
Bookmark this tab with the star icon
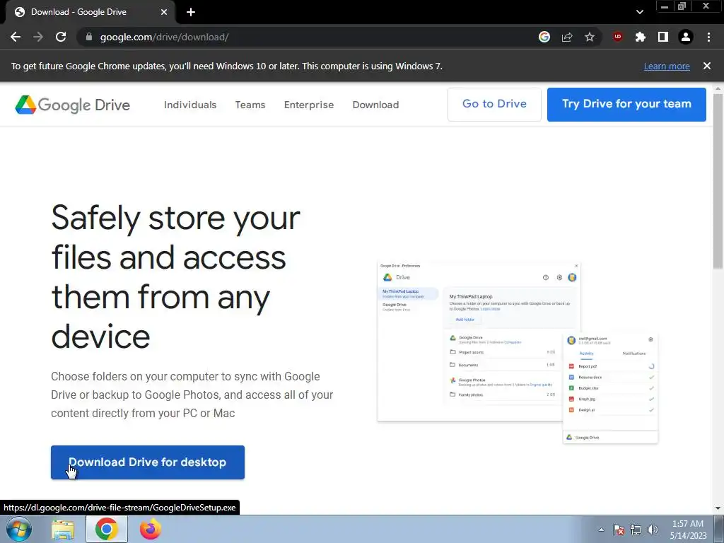coord(590,37)
